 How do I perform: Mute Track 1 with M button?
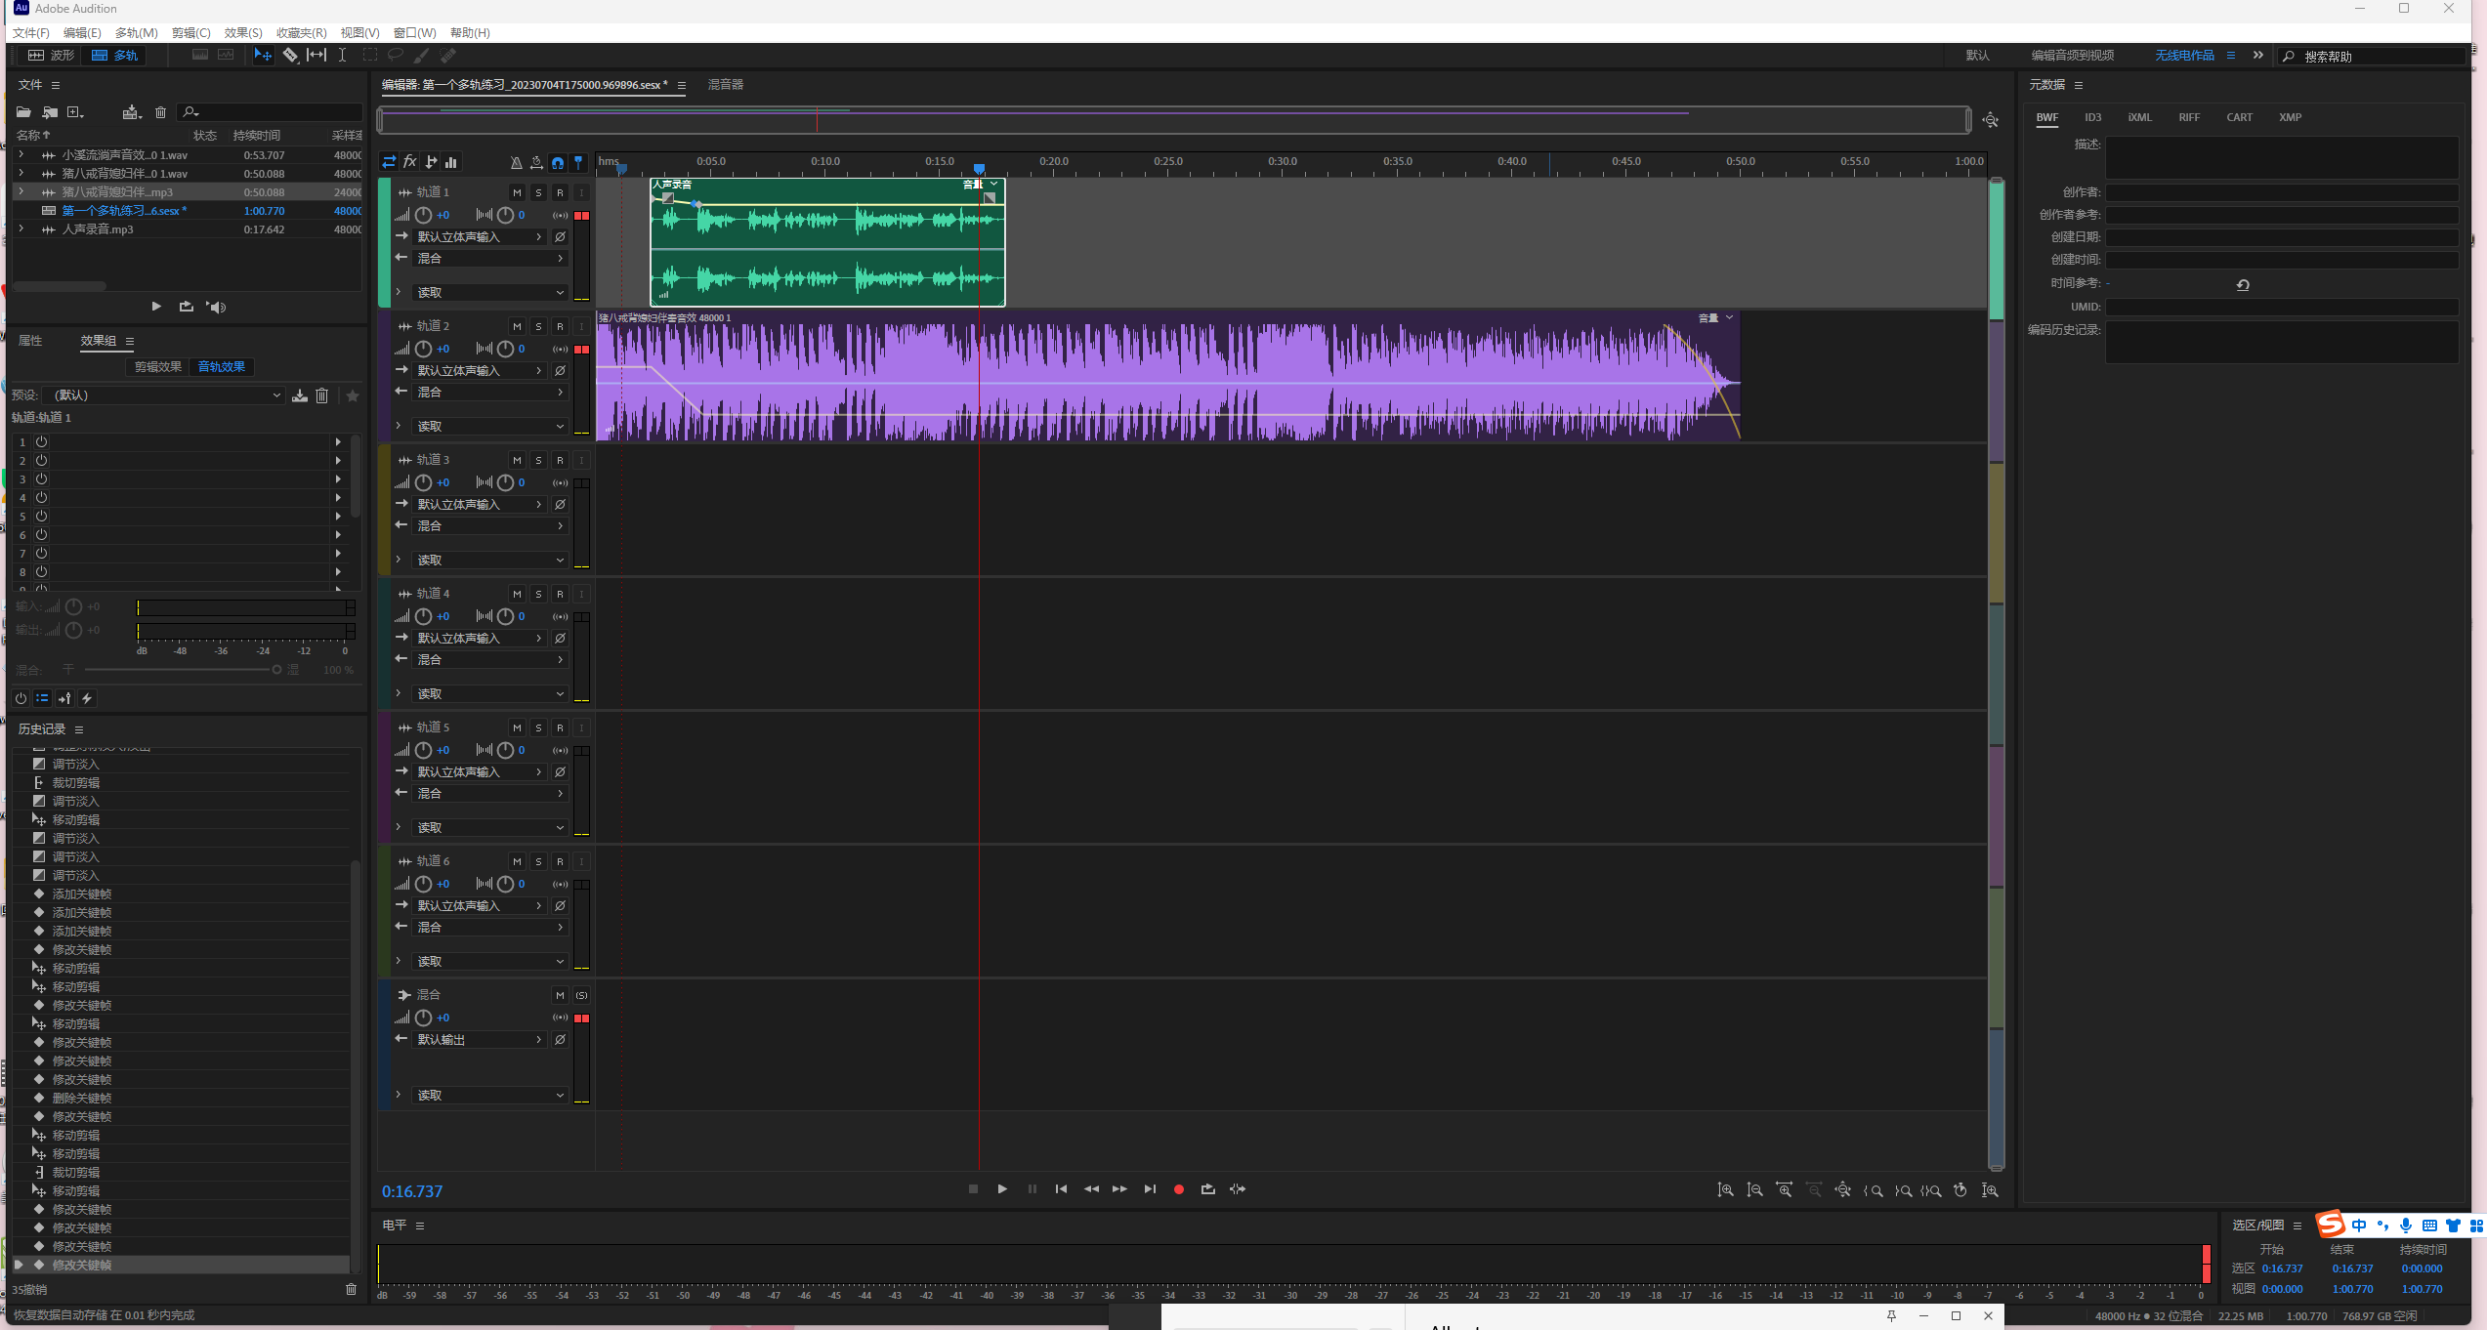(517, 192)
